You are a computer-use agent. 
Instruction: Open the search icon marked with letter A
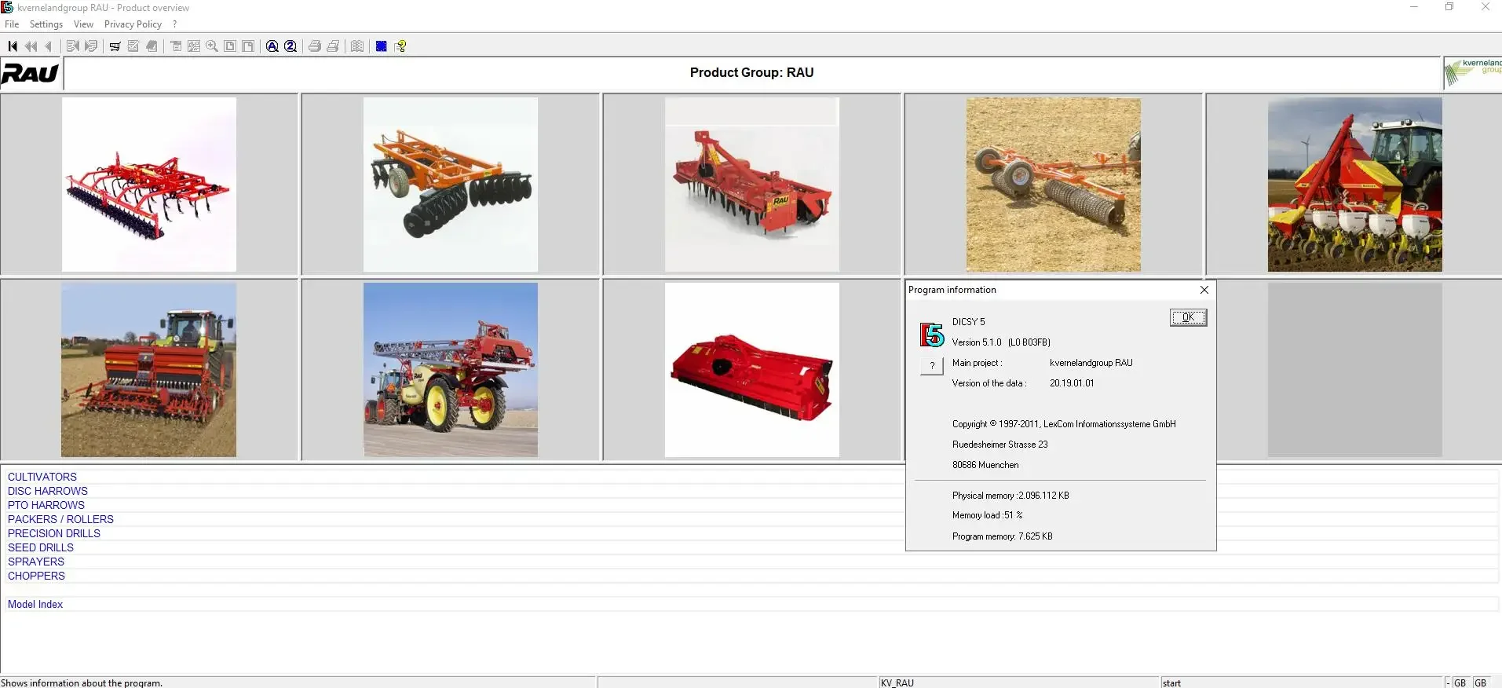(272, 46)
